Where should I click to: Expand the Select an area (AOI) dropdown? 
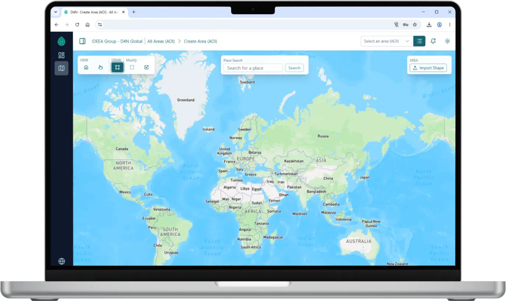point(387,41)
